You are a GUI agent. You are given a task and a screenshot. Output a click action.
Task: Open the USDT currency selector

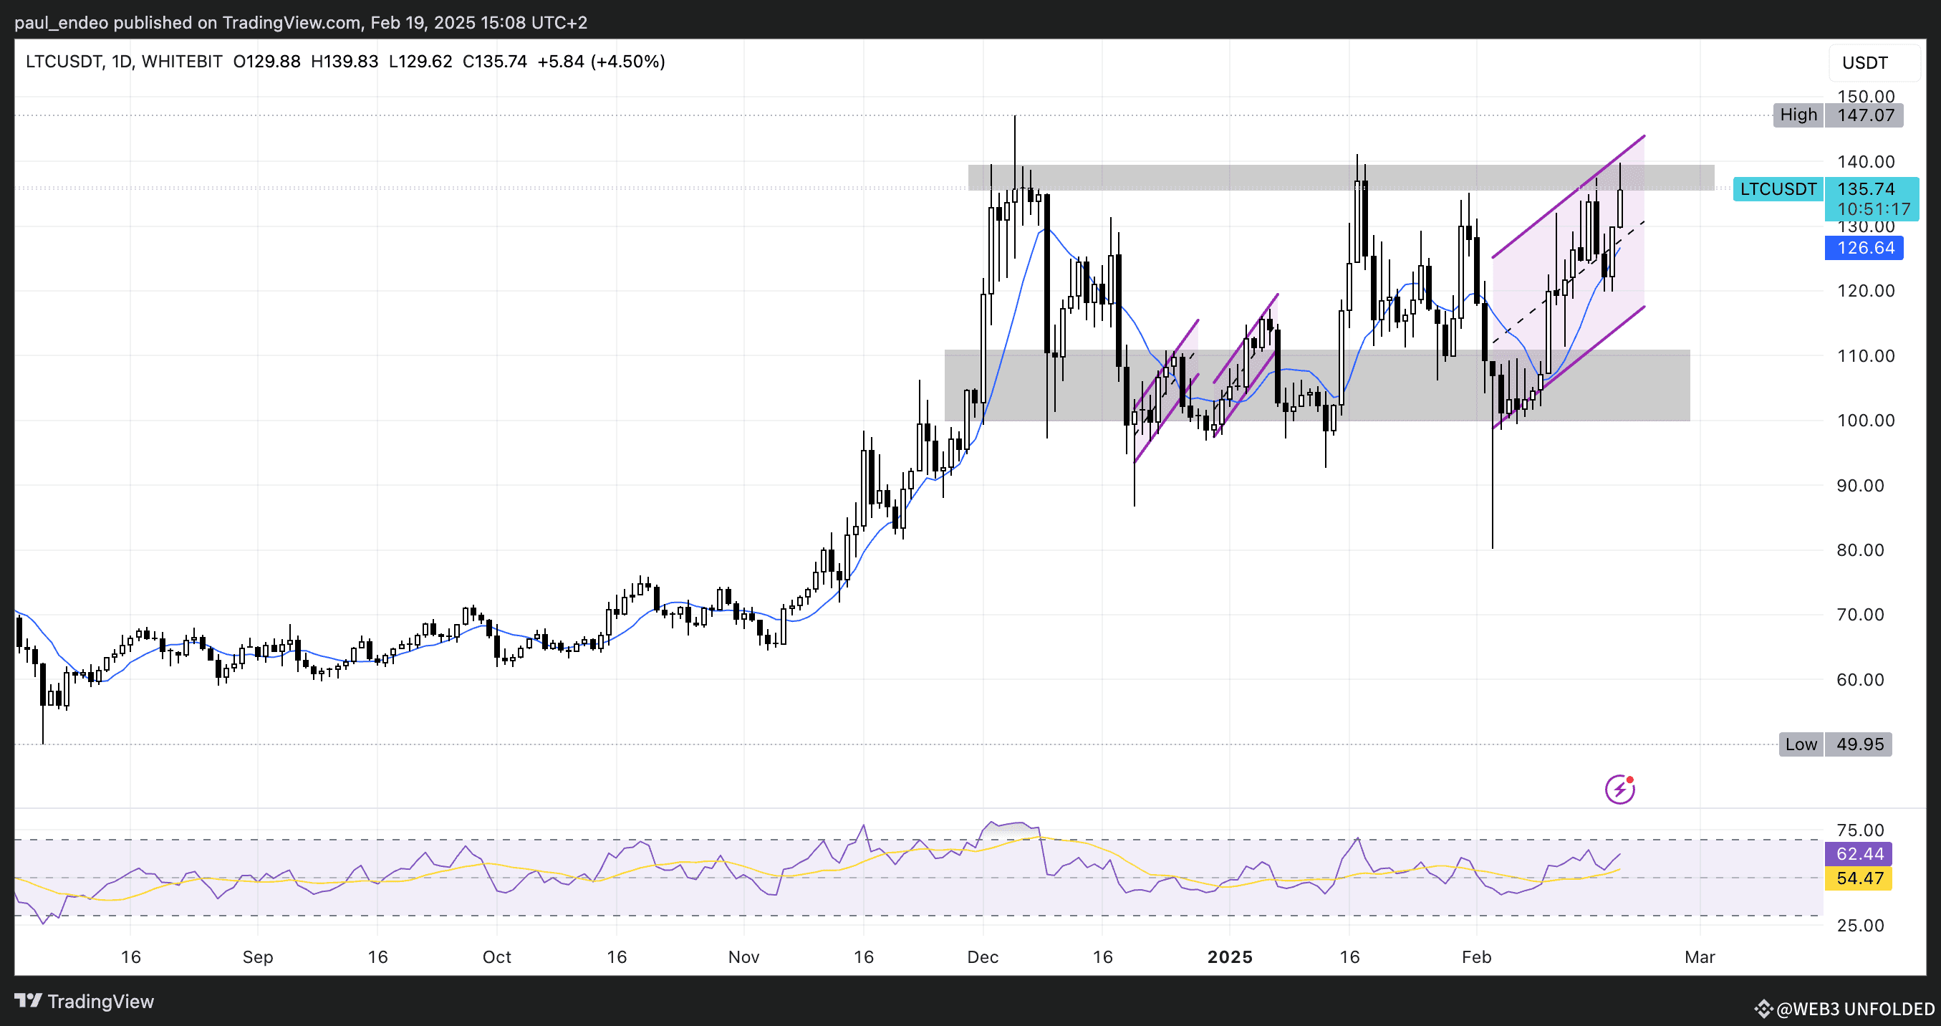[x=1874, y=62]
